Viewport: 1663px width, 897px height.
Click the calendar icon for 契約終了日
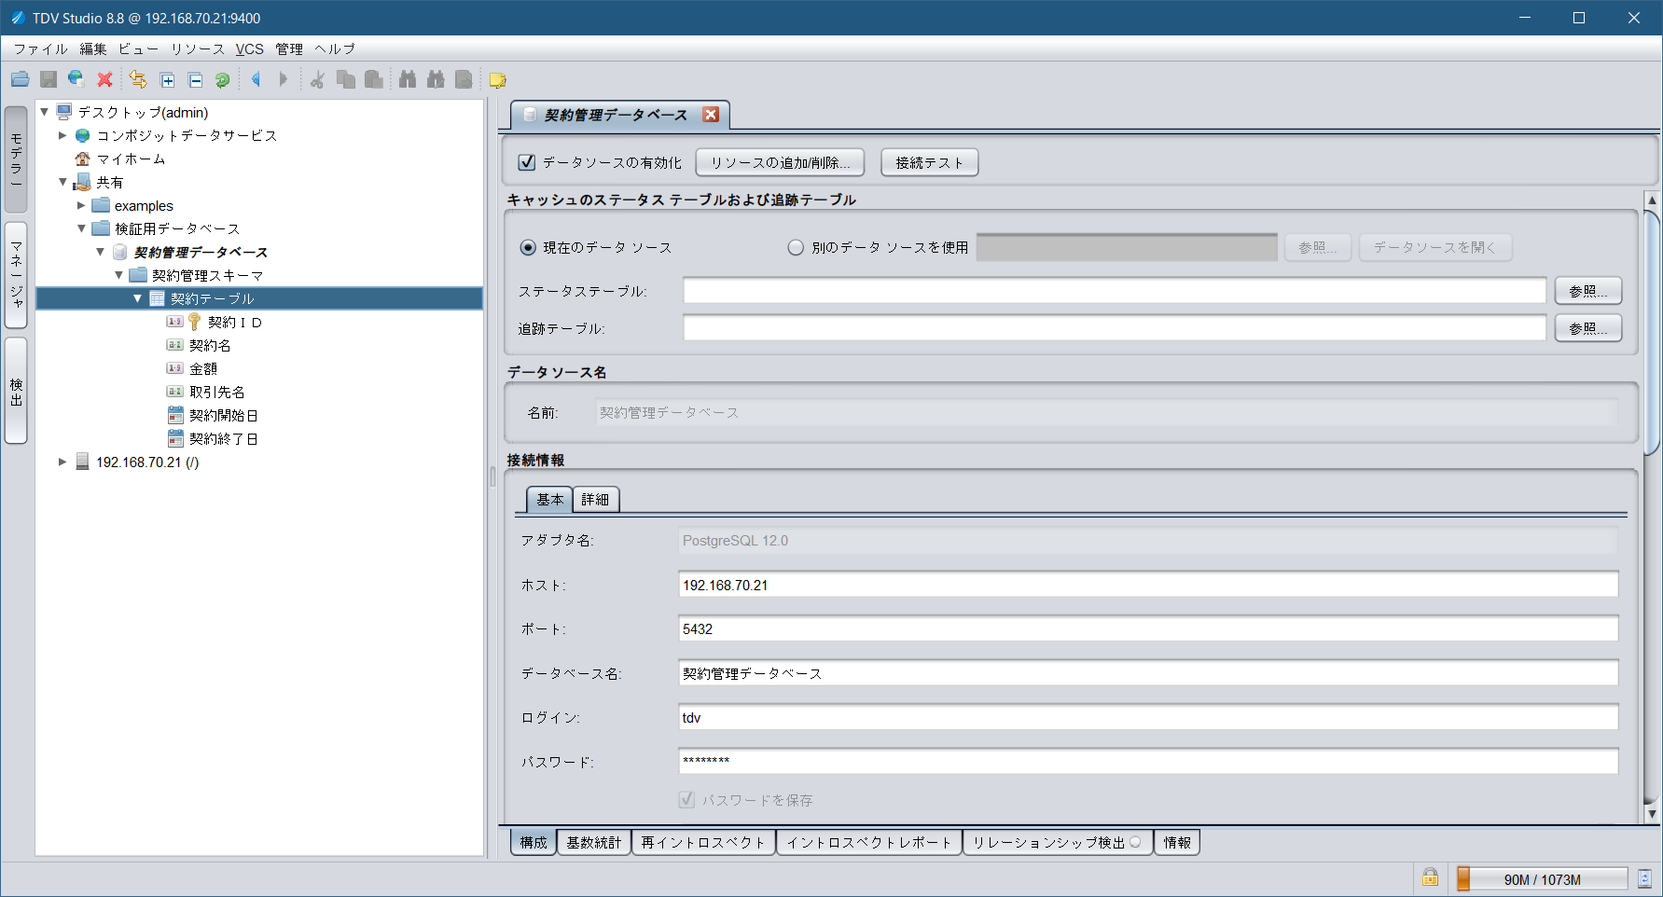pyautogui.click(x=175, y=438)
